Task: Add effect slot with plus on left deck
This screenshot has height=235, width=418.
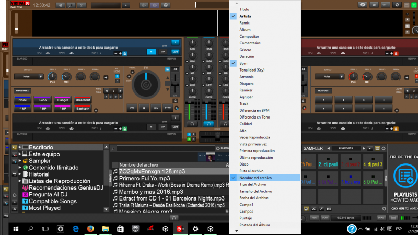Action: coord(106,77)
